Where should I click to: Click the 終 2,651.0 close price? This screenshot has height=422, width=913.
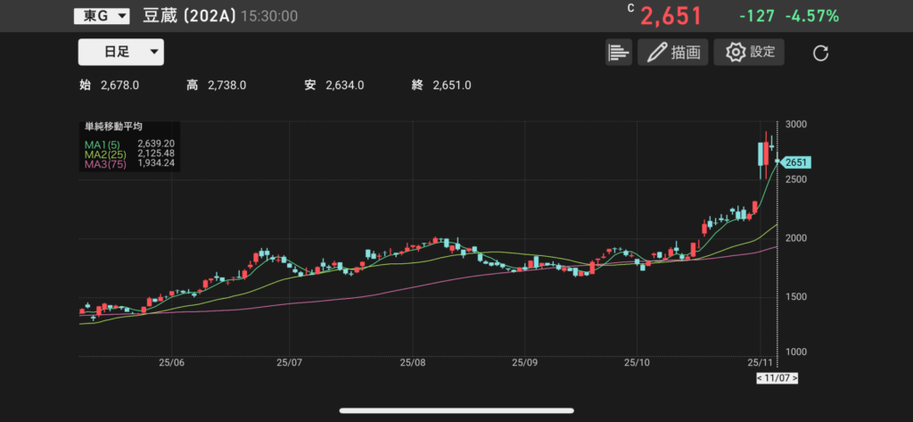[441, 86]
